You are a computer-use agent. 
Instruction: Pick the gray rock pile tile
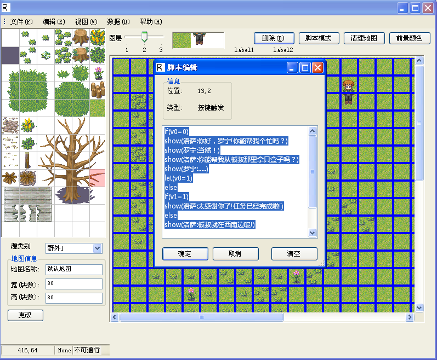tap(10, 125)
